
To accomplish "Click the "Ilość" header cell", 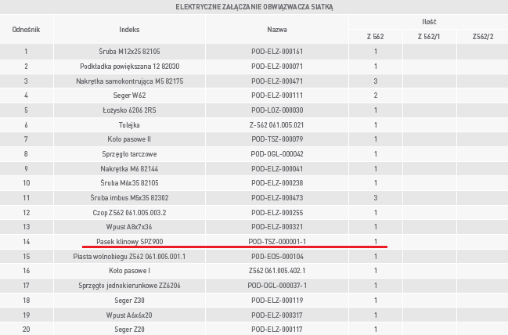I will coord(428,22).
